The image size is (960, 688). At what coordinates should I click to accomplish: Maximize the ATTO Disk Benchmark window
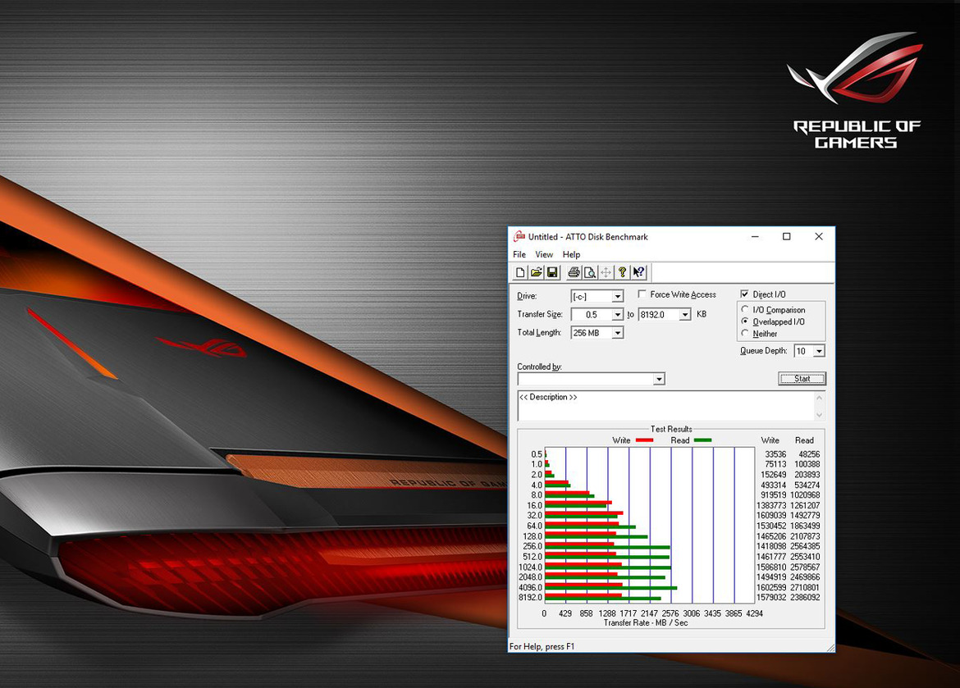pos(787,236)
